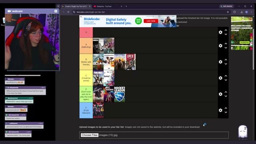256x144 pixels.
Task: Move B tier row down with arrow
Action: click(226, 64)
